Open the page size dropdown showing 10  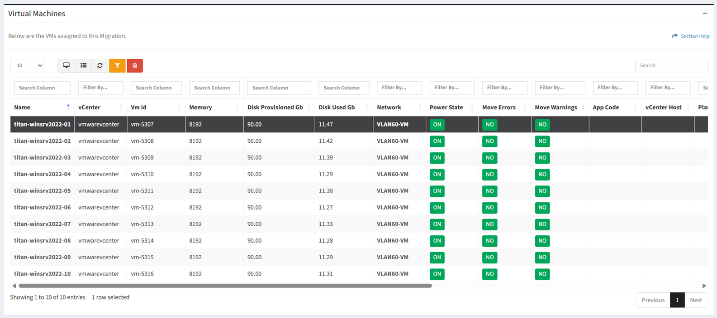click(27, 65)
